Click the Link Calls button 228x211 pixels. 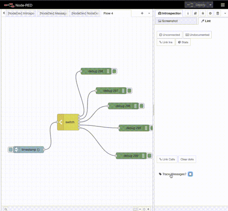click(167, 159)
